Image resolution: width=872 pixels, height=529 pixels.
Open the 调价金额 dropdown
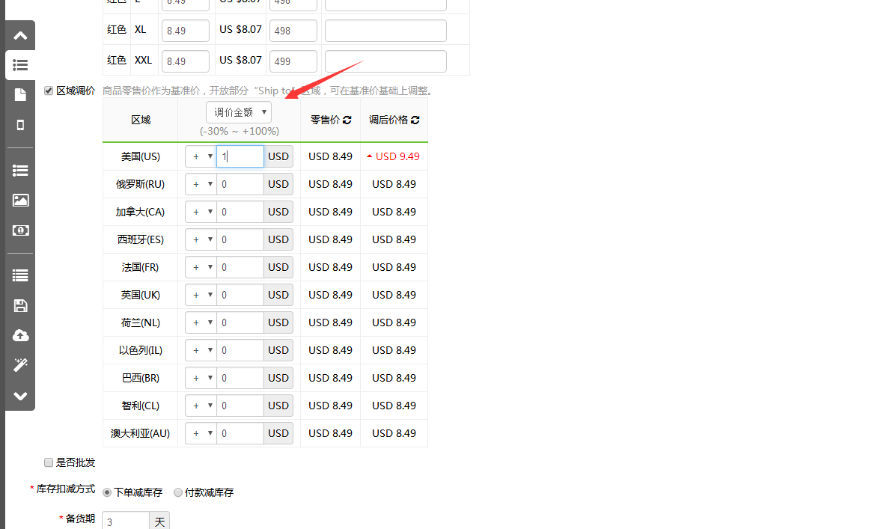[x=239, y=112]
